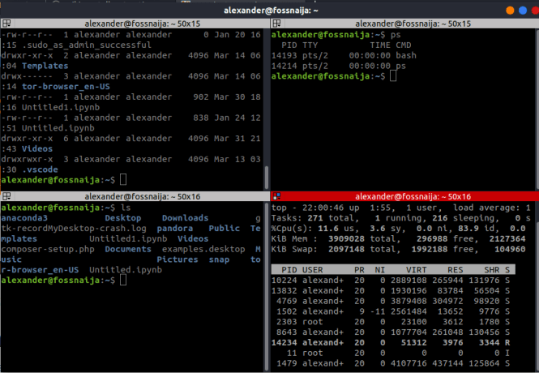
Task: Click examples.desktop in ls output
Action: pos(203,249)
